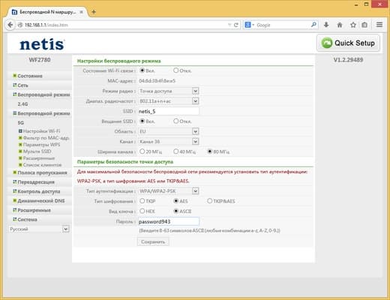Click the search magnifier icon
390x300 pixels.
[x=313, y=25]
